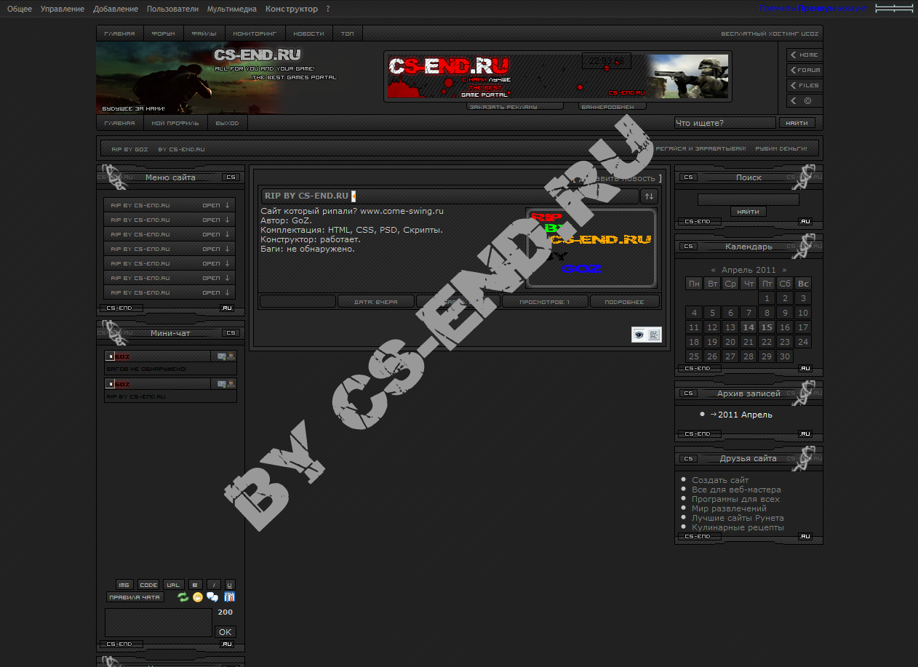Click the Что ищете? search field
918x667 pixels.
[x=725, y=123]
